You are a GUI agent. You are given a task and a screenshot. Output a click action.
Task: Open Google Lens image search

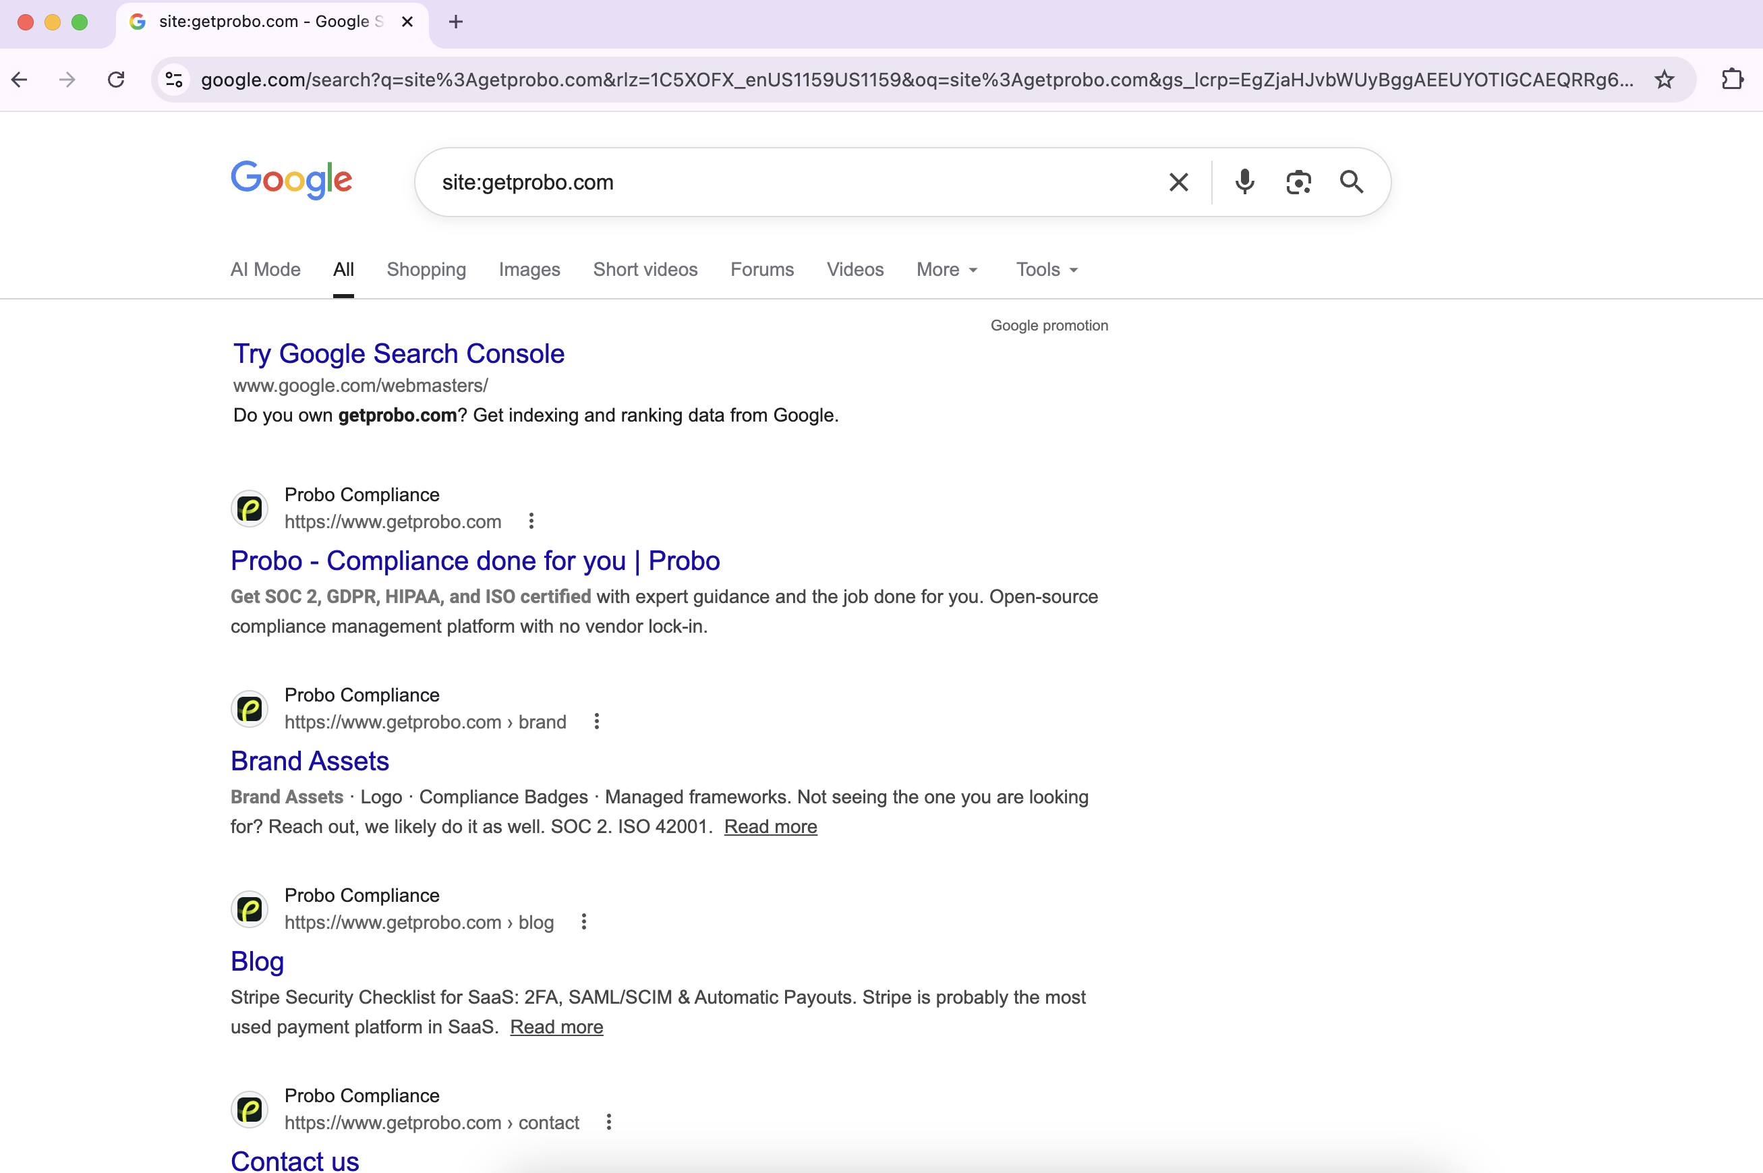(x=1298, y=182)
